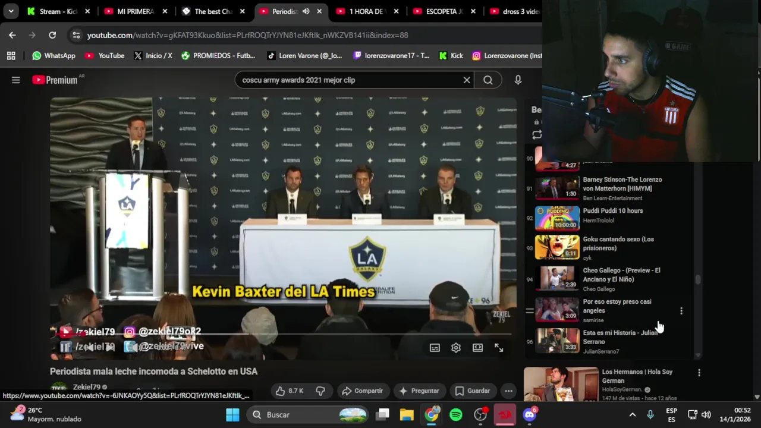Open Windows Start menu
Image resolution: width=761 pixels, height=428 pixels.
click(x=232, y=415)
